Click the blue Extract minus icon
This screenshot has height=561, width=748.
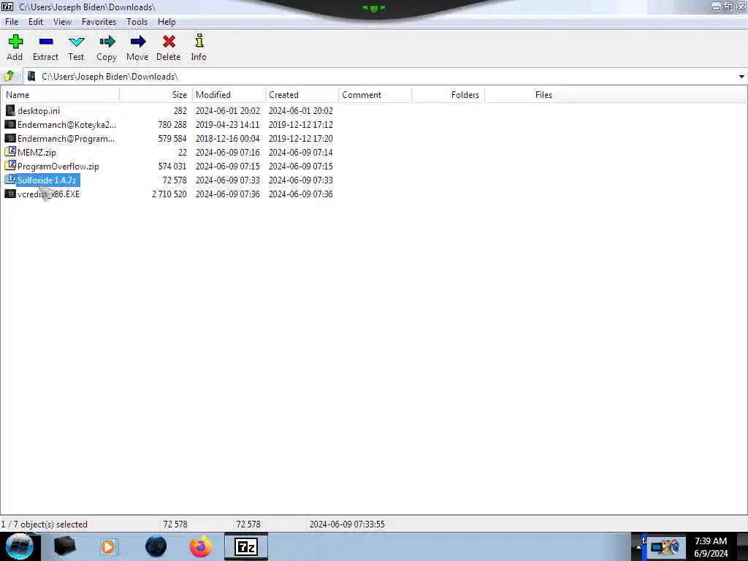(46, 42)
